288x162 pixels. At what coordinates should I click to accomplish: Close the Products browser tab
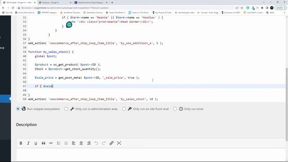(71, 3)
